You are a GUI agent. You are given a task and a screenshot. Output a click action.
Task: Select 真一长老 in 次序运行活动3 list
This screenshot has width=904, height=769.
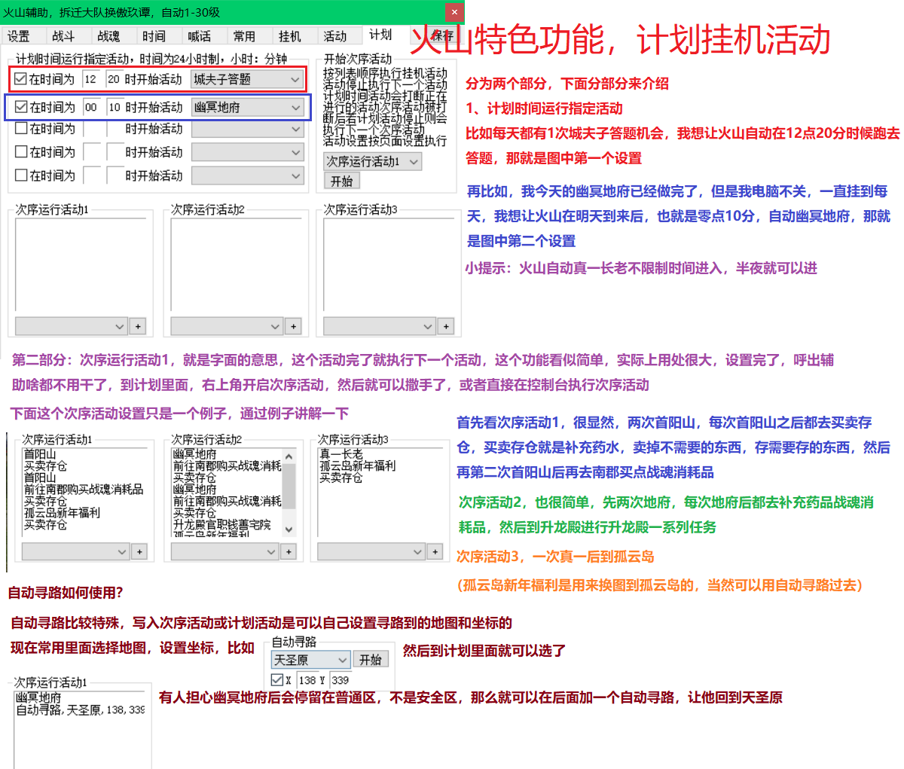pos(341,454)
